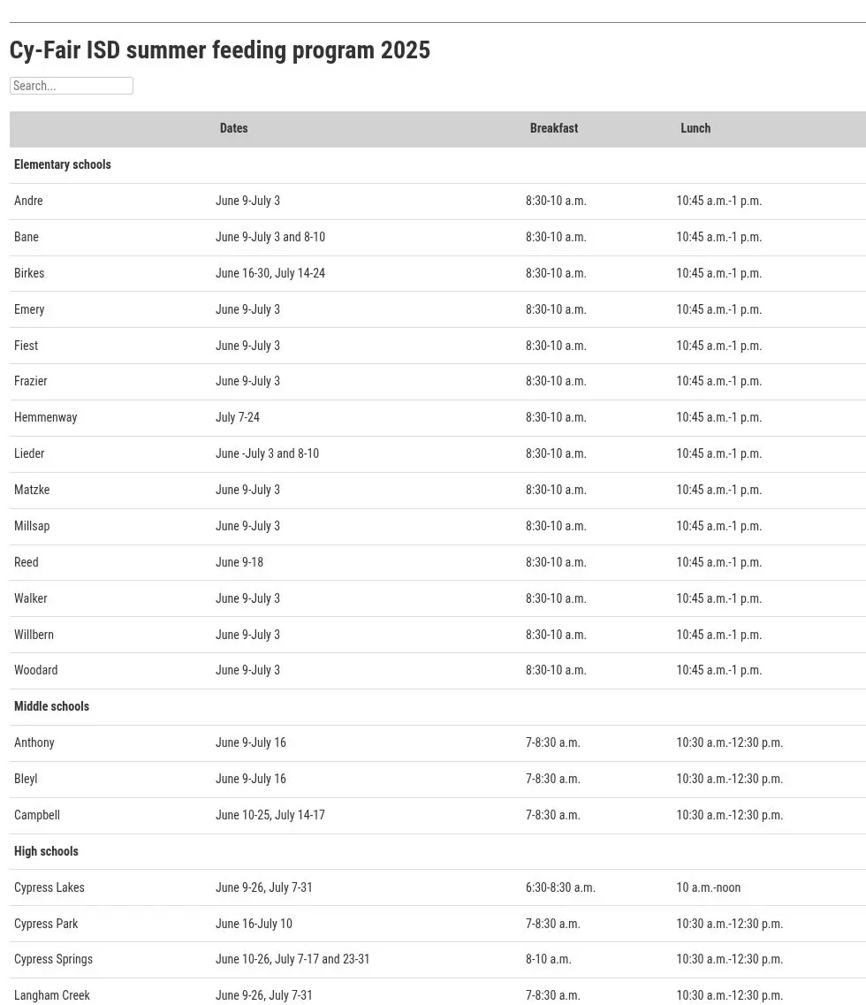
Task: Select Birkes dates June 16-30, July 14-24
Action: [x=270, y=273]
